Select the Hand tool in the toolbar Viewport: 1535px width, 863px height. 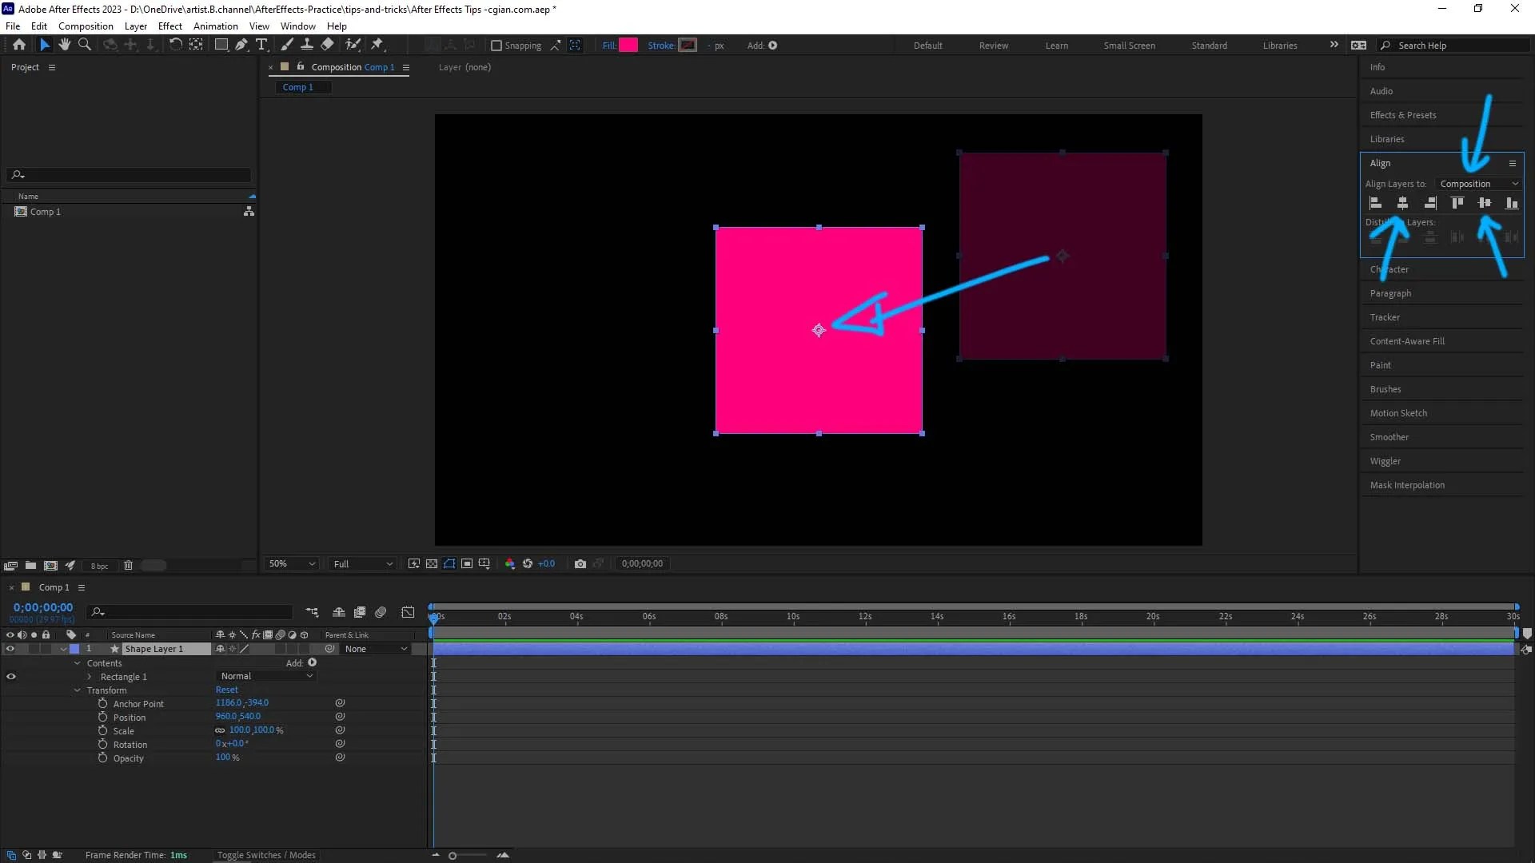(65, 45)
